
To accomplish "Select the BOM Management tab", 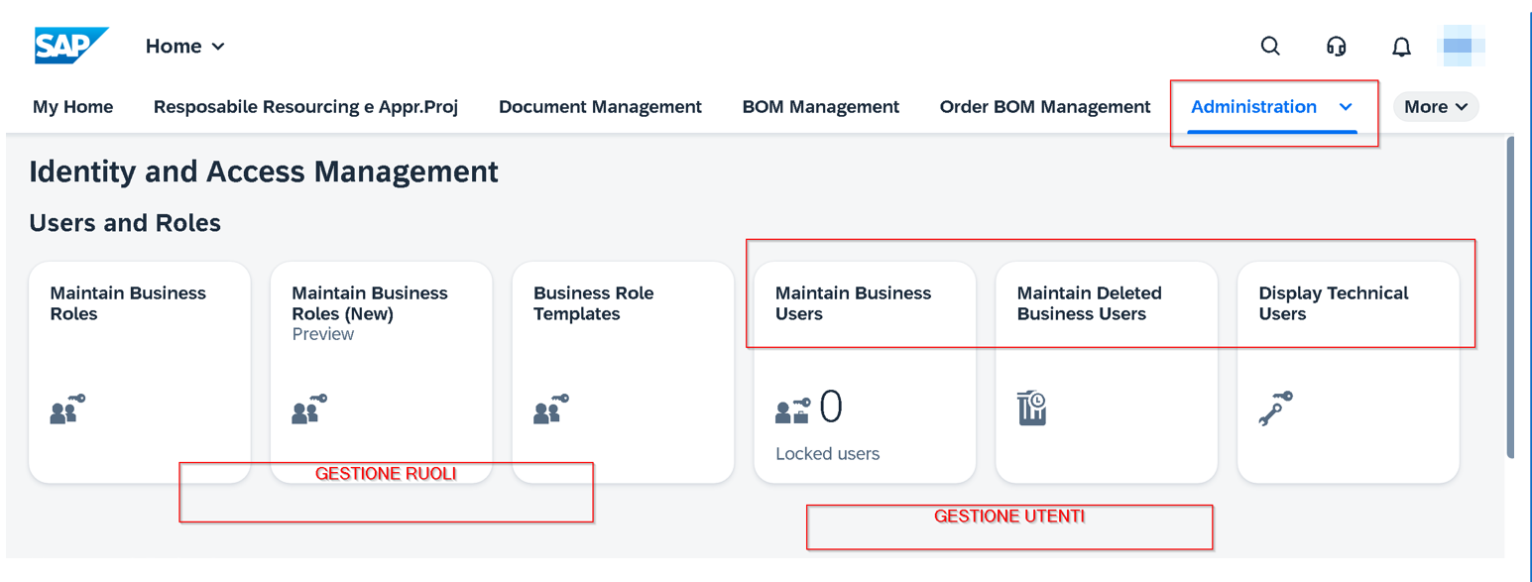I will point(821,107).
